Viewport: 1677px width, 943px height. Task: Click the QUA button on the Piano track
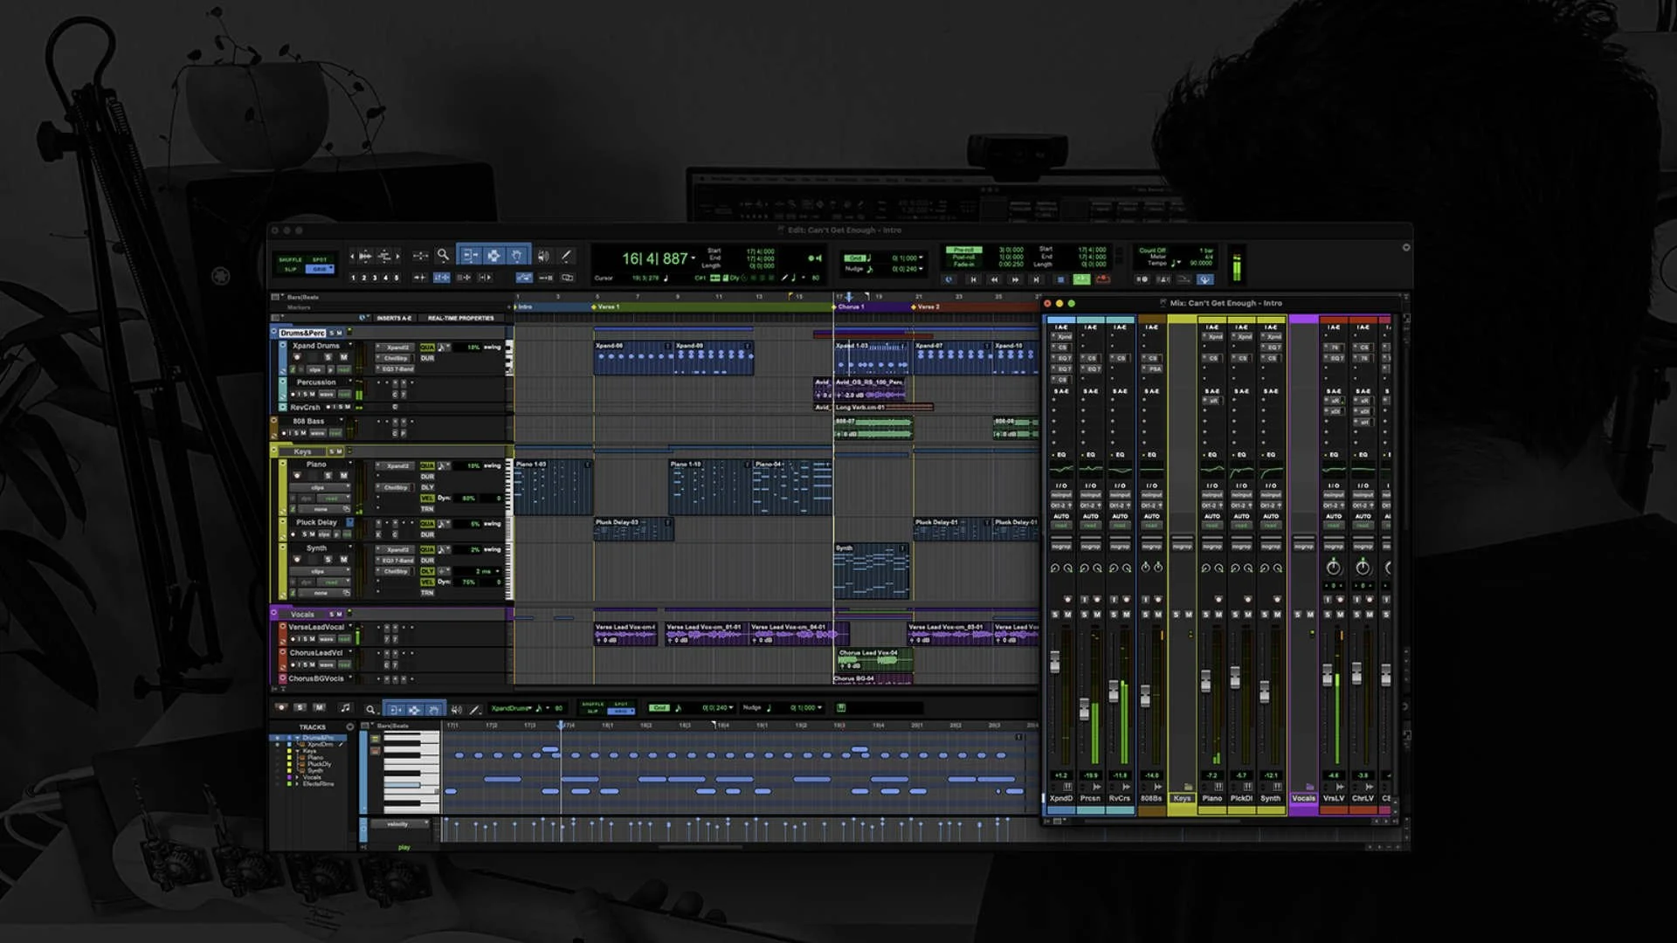[x=428, y=466]
